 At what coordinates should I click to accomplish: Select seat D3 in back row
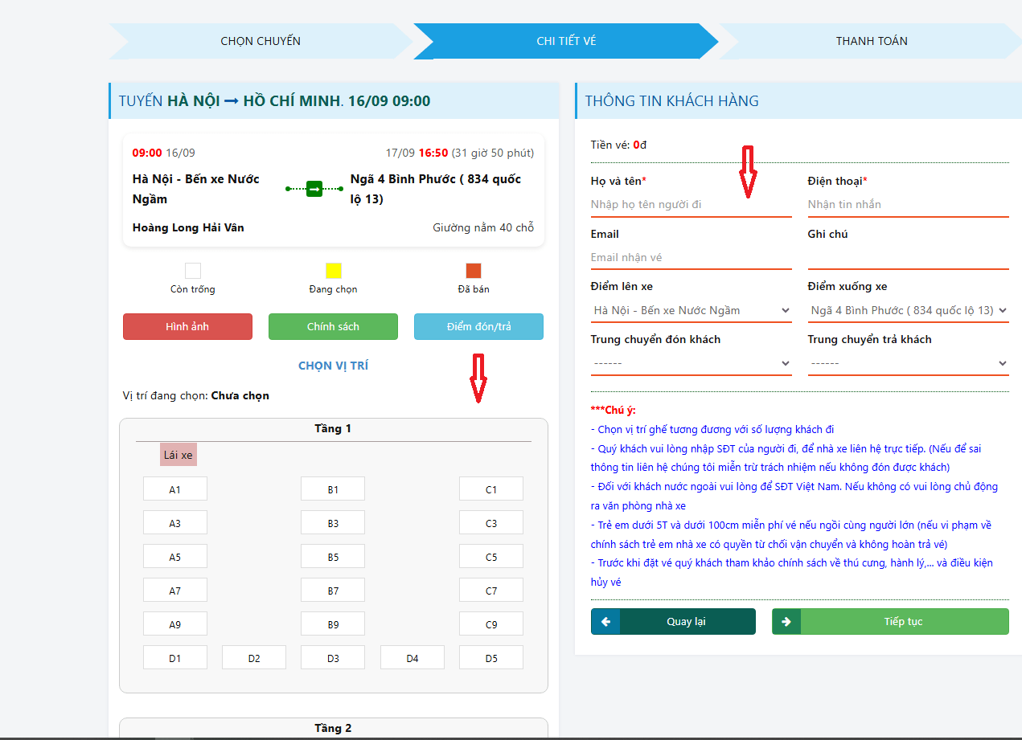tap(333, 658)
